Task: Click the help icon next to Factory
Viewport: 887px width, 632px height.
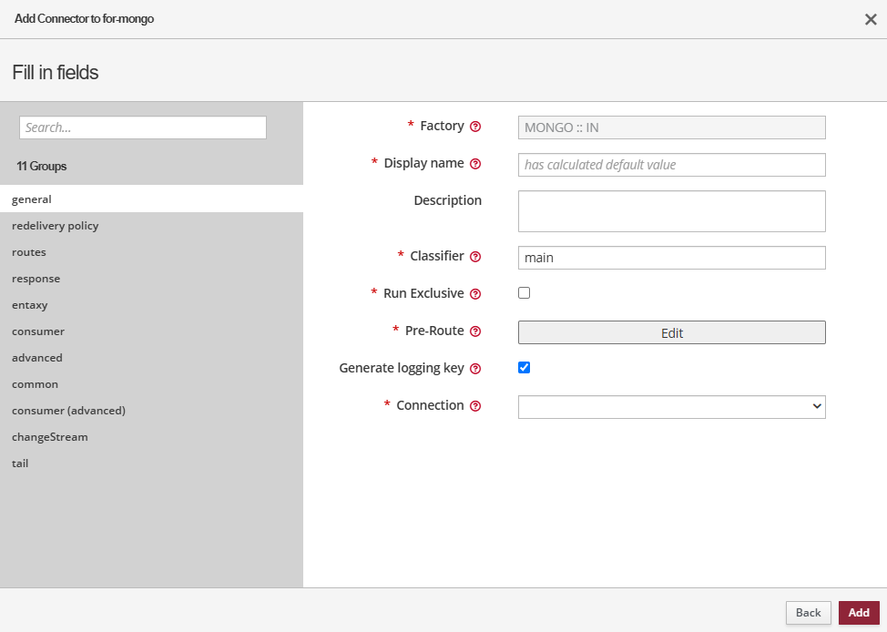Action: [475, 127]
